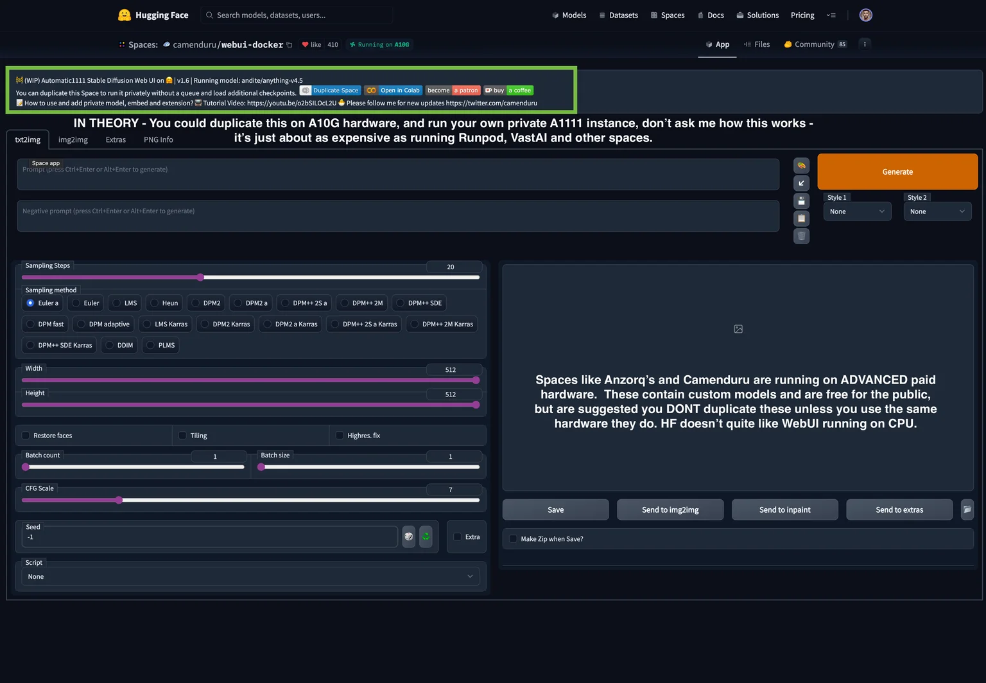Open the output folder icon

coord(967,510)
